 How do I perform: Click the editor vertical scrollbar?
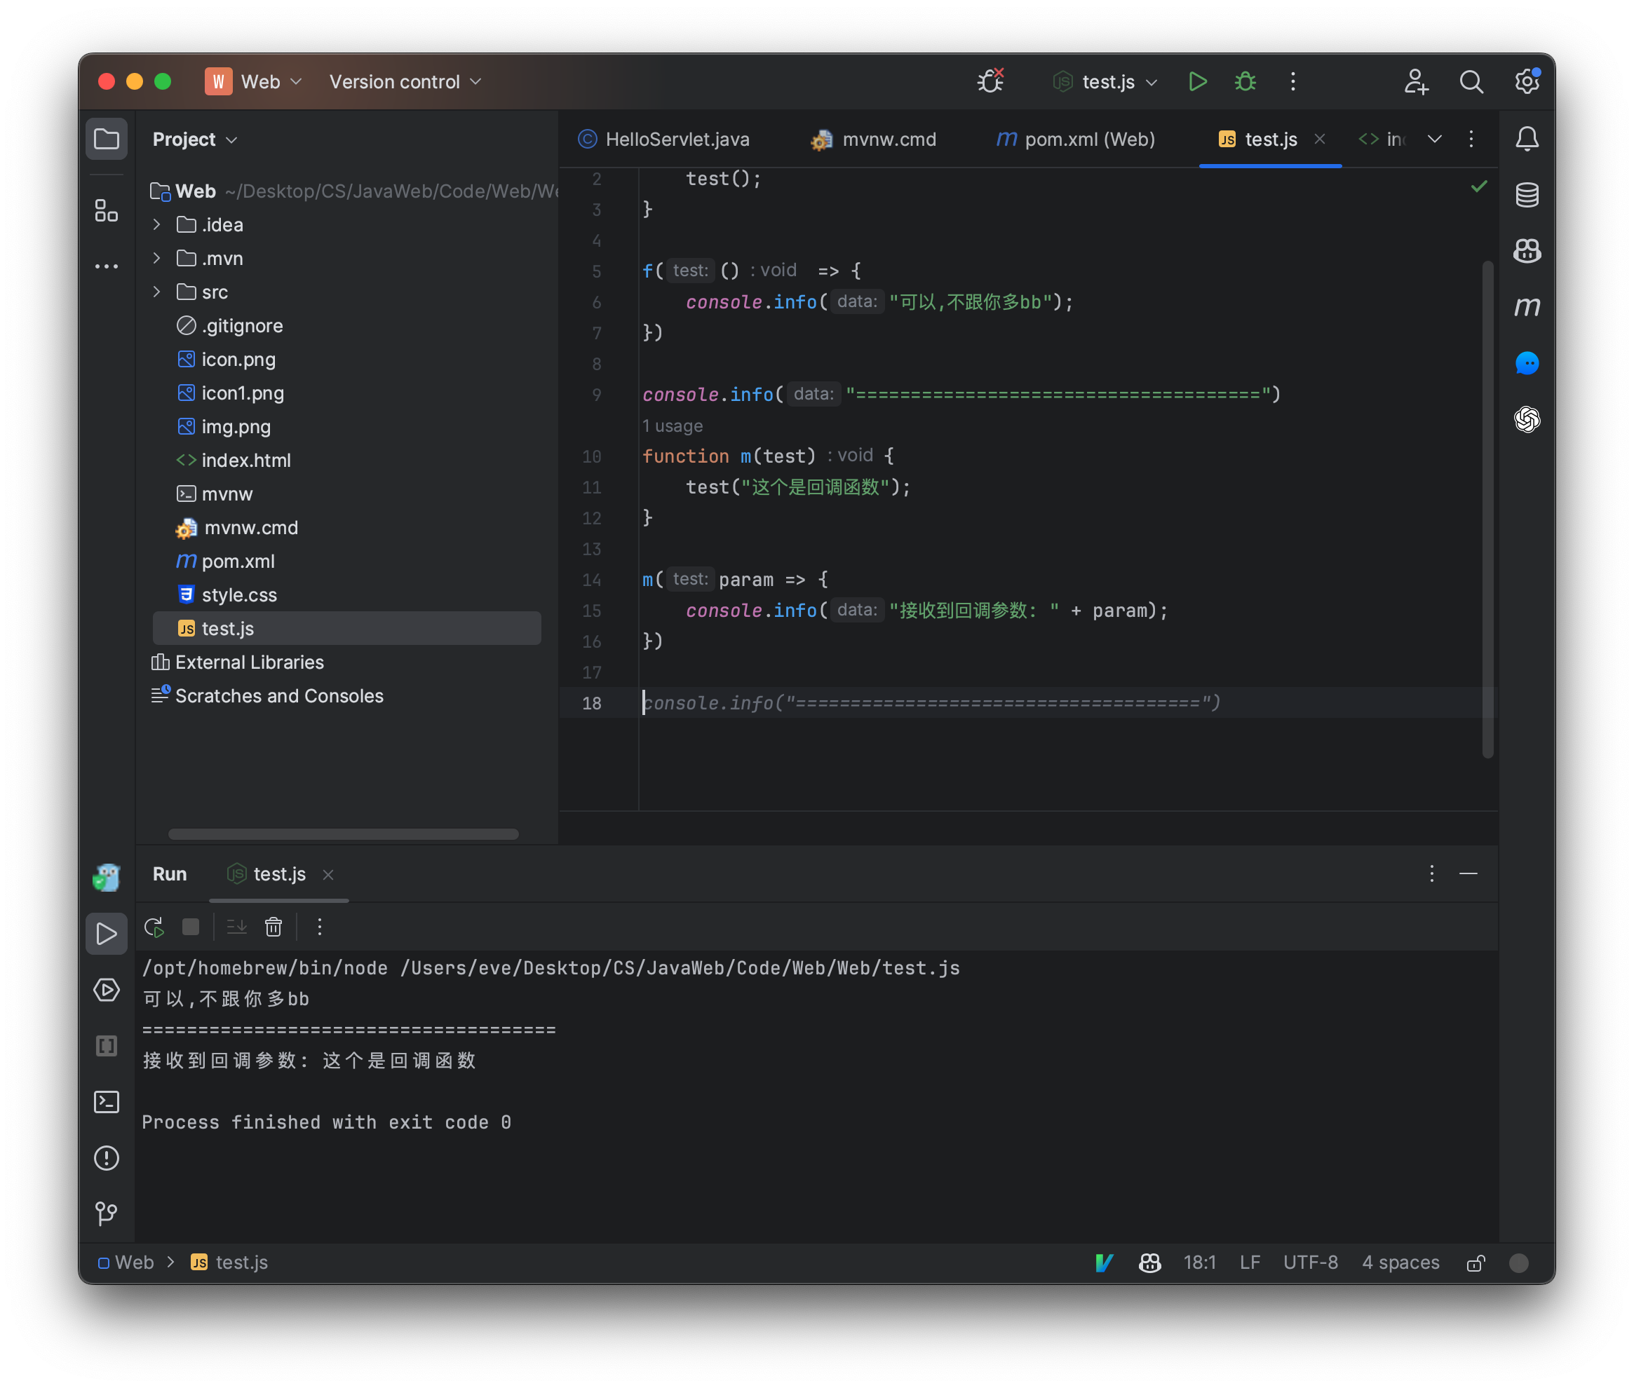[1487, 510]
